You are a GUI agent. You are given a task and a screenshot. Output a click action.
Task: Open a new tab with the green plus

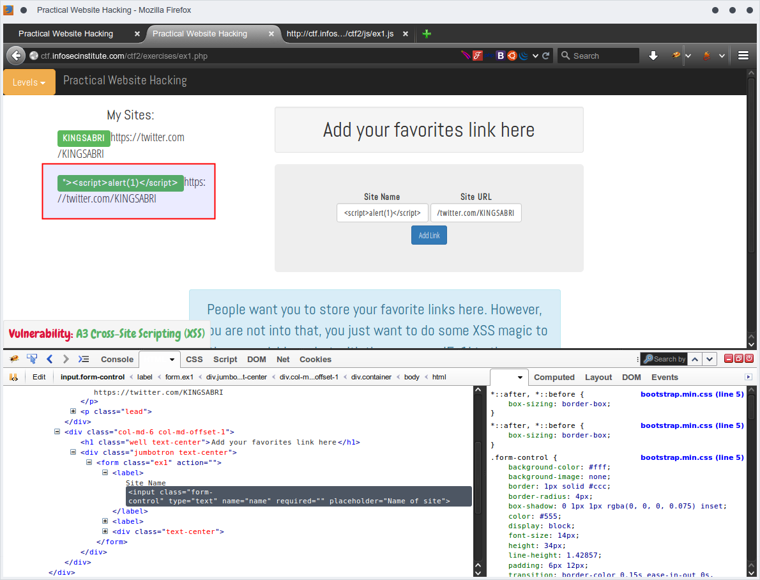[x=427, y=34]
